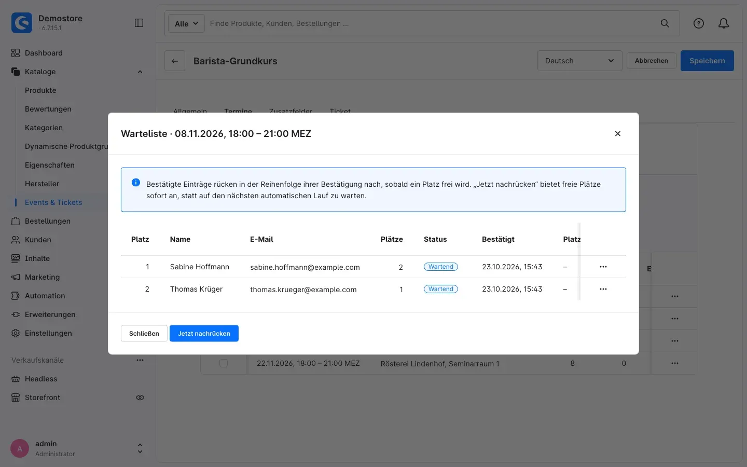Viewport: 747px width, 467px height.
Task: Open Produkte under Kataloge
Action: click(40, 90)
